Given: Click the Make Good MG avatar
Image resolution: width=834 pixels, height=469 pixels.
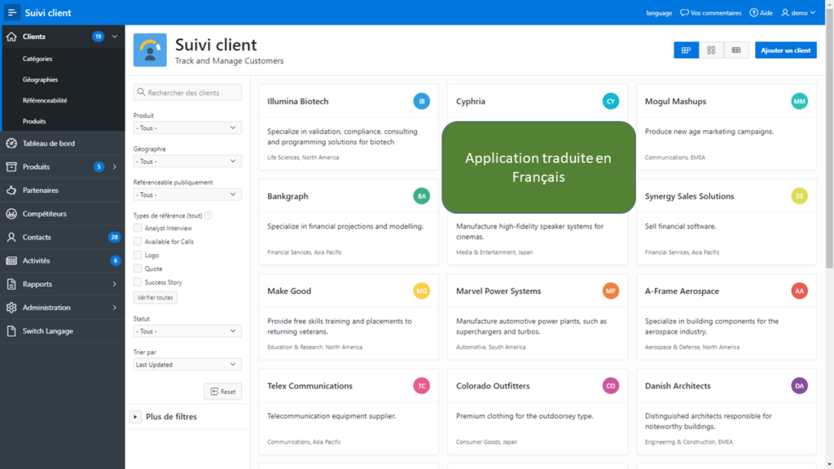Looking at the screenshot, I should coord(421,291).
